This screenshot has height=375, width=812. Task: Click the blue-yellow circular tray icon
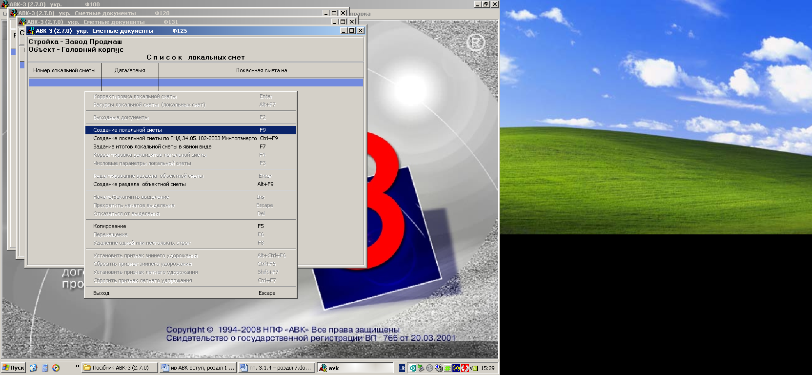click(456, 368)
